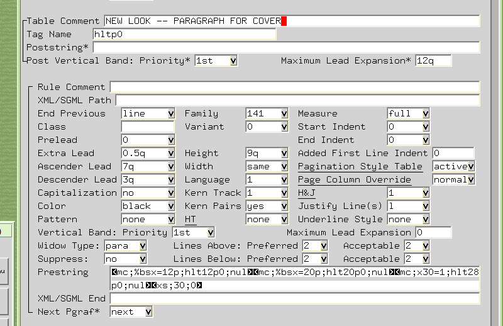The width and height of the screenshot is (503, 326).
Task: Click the Added First Line Indent field
Action: coord(453,153)
